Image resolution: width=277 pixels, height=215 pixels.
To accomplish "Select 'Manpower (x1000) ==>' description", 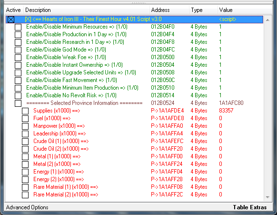I will 59,126.
